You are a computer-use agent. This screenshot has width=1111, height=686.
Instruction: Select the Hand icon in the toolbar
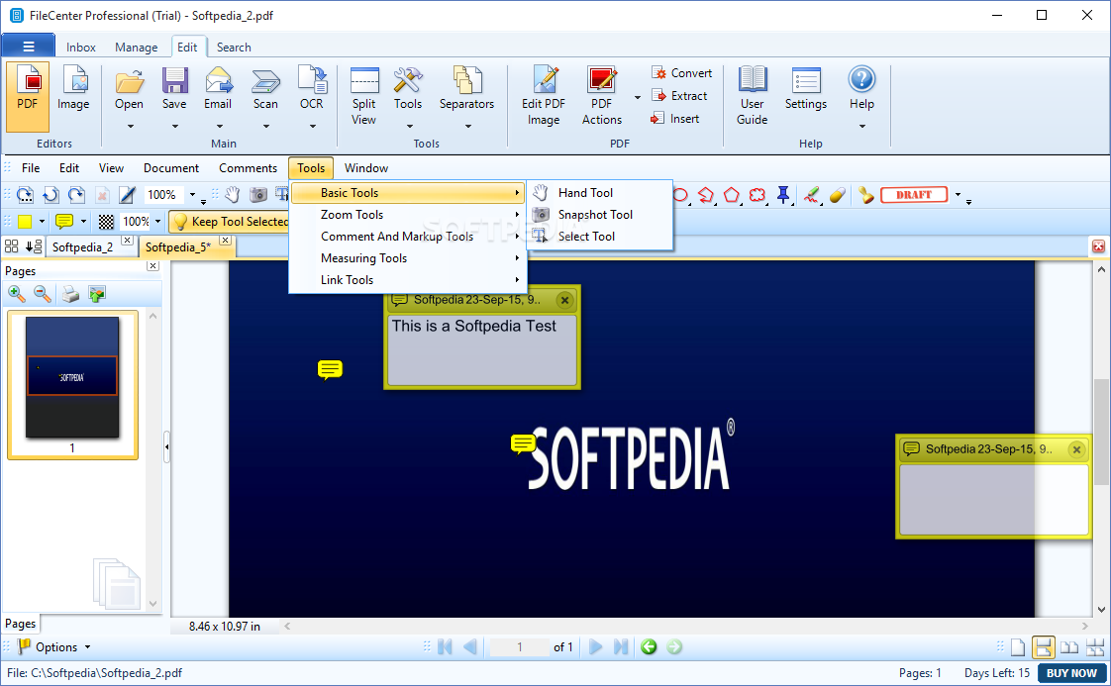tap(233, 195)
